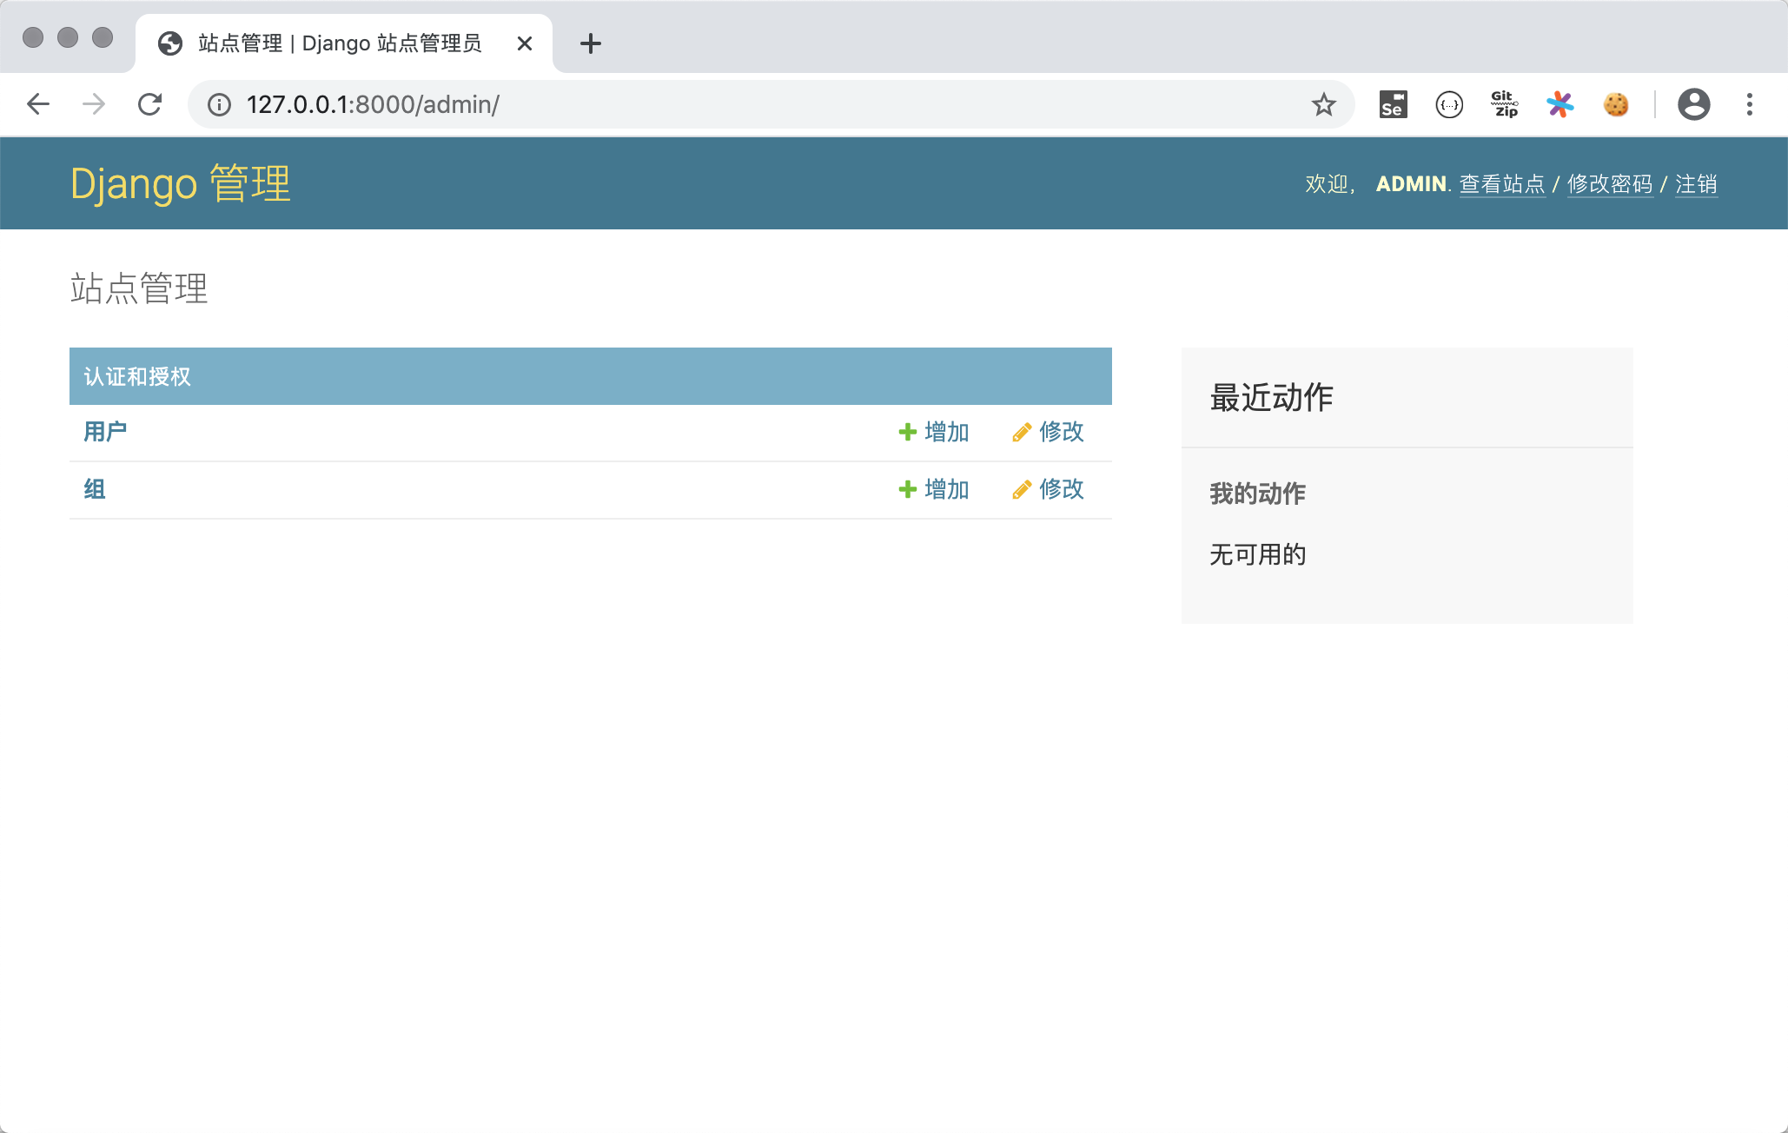Open the browser profile avatar icon
The width and height of the screenshot is (1788, 1133).
[x=1693, y=104]
